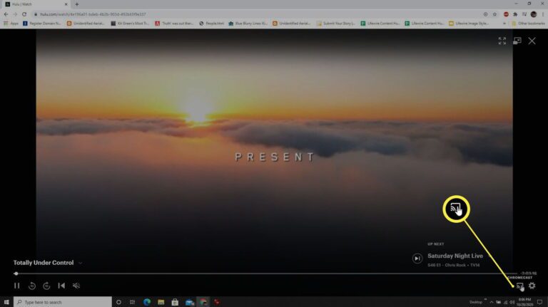Click the Windows taskbar search box
548x307 pixels.
63,302
